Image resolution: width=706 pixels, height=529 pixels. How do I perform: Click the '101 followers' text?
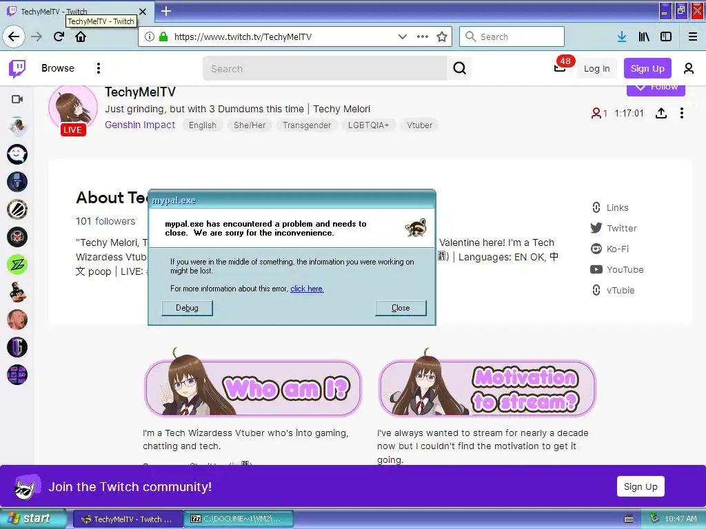pyautogui.click(x=105, y=221)
